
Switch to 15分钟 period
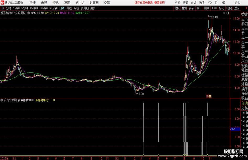click(x=34, y=8)
